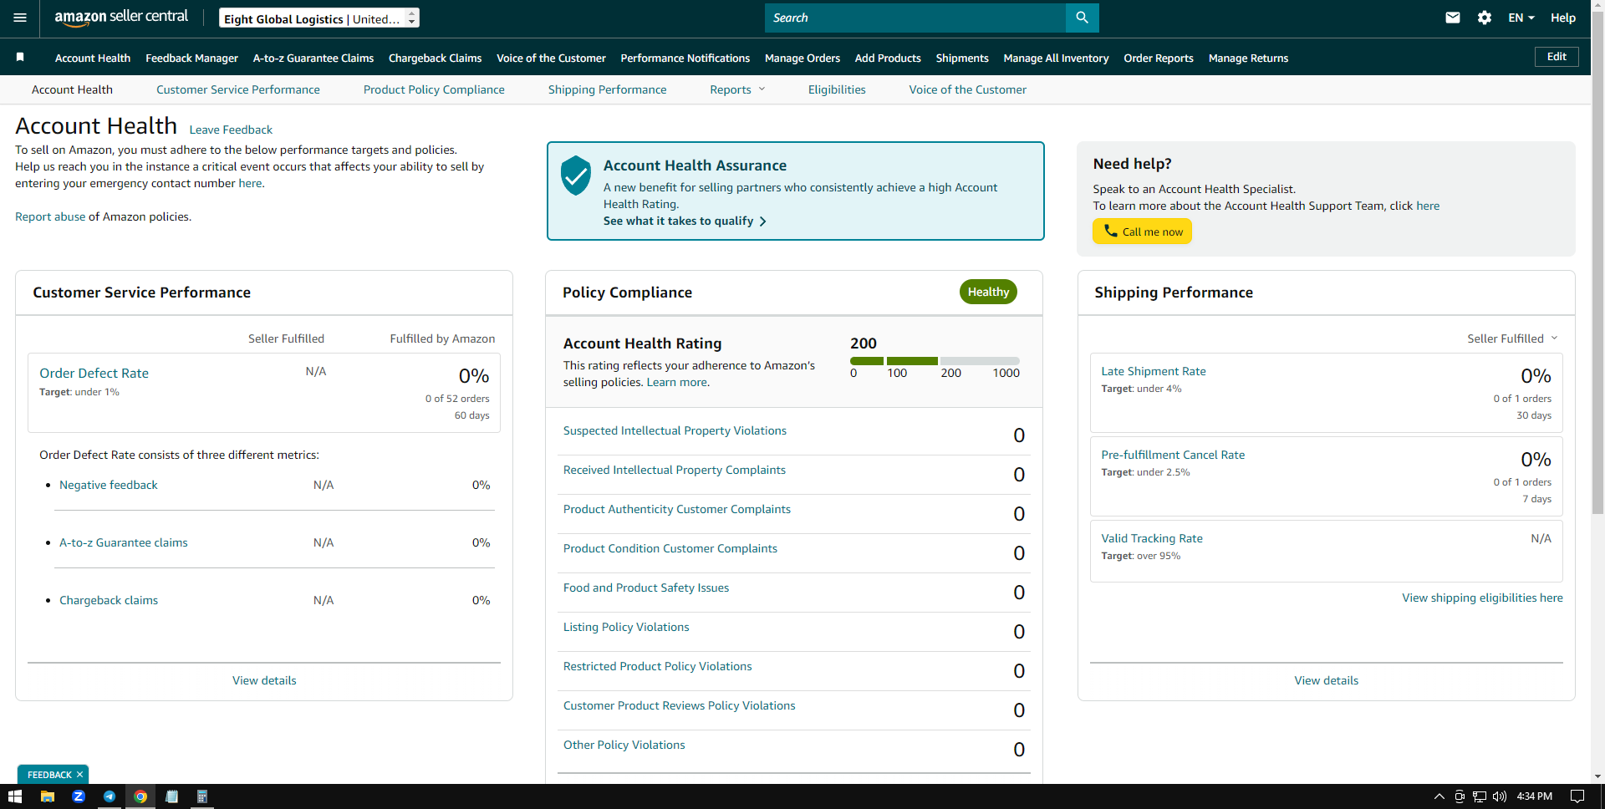The image size is (1605, 809).
Task: Open the settings gear icon
Action: pos(1485,18)
